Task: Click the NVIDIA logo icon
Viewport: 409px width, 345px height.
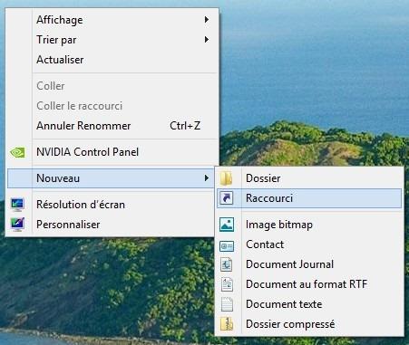Action: point(17,152)
